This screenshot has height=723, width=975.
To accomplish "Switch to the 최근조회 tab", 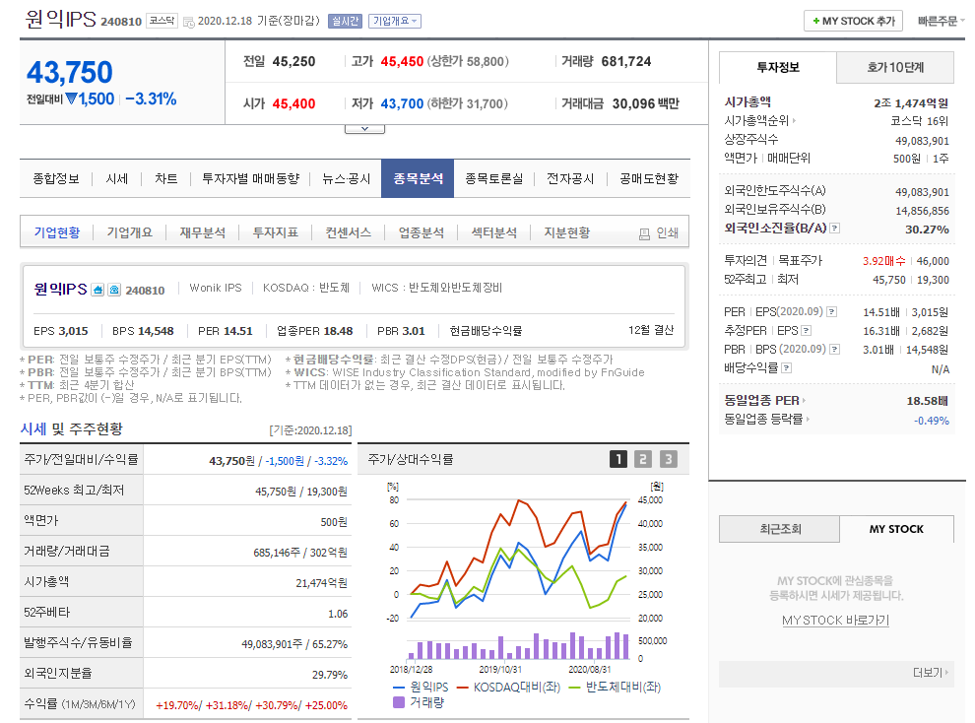I will [780, 529].
